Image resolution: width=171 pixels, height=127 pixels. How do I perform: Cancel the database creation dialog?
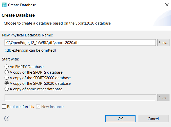click(x=153, y=119)
